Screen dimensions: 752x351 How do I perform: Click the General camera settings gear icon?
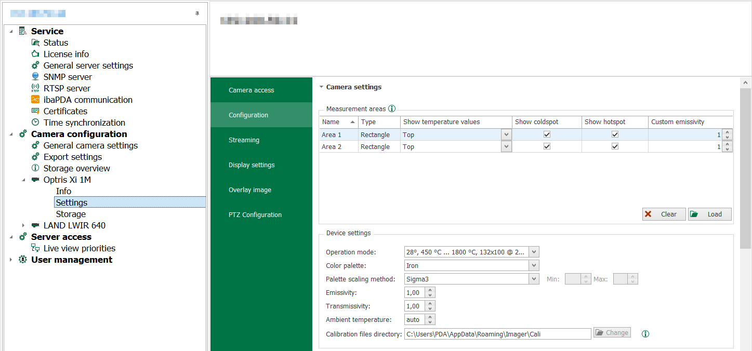click(35, 145)
